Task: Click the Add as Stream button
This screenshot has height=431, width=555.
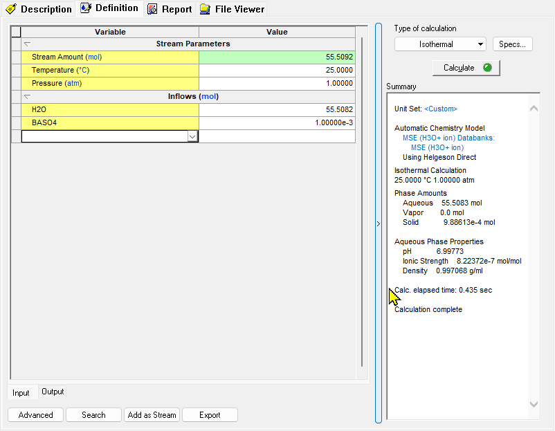Action: [152, 414]
